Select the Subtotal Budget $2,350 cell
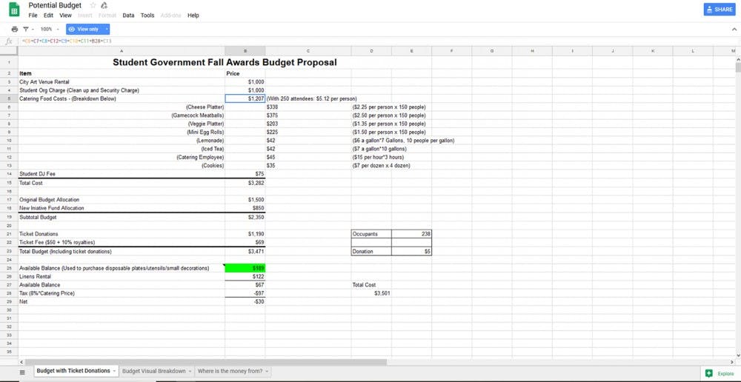Image resolution: width=741 pixels, height=382 pixels. [245, 217]
